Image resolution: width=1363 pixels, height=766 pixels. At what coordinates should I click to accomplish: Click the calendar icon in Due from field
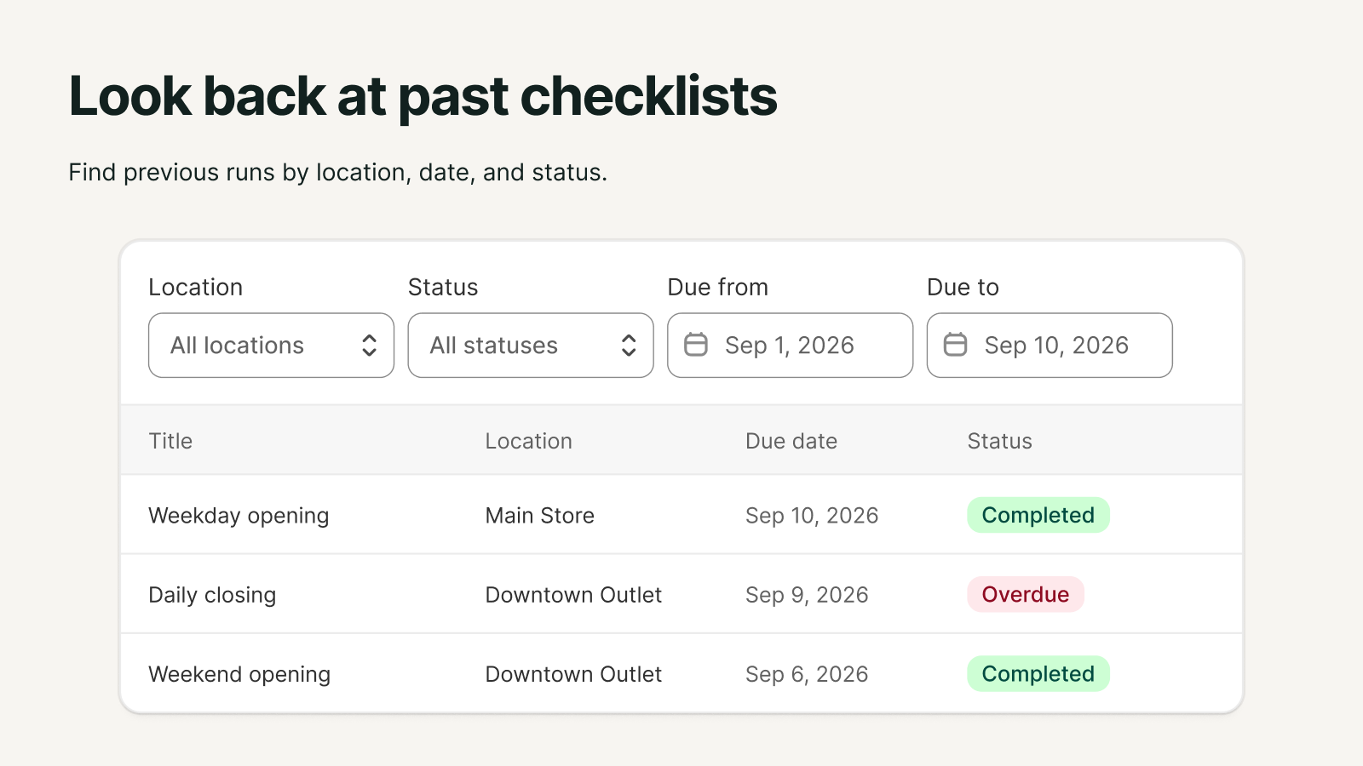point(696,345)
